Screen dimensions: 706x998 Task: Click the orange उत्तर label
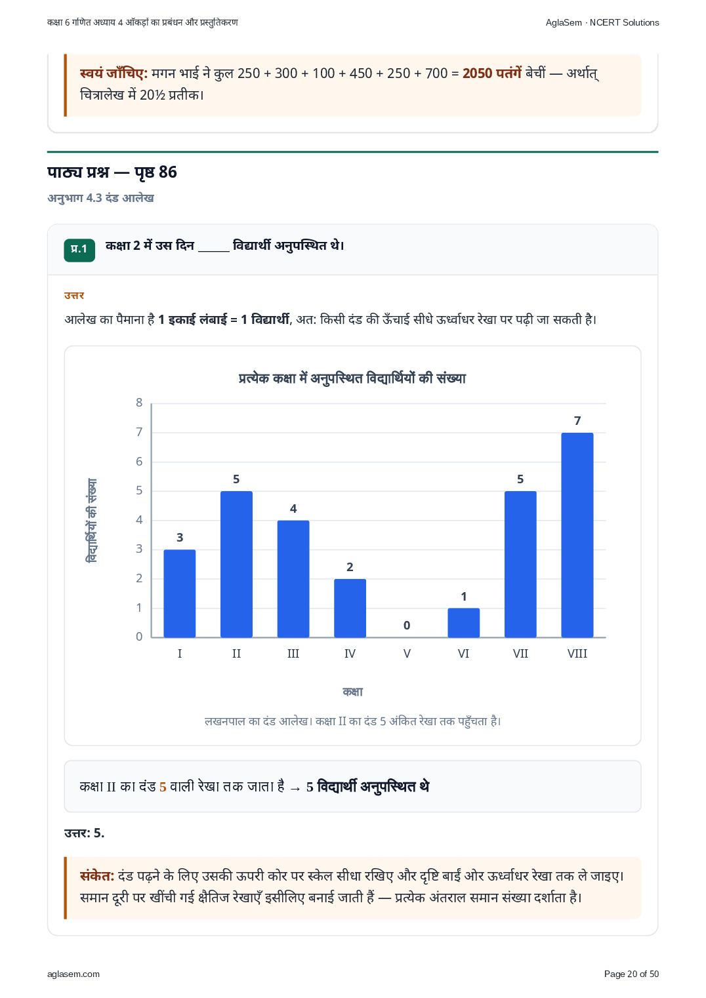tap(74, 296)
